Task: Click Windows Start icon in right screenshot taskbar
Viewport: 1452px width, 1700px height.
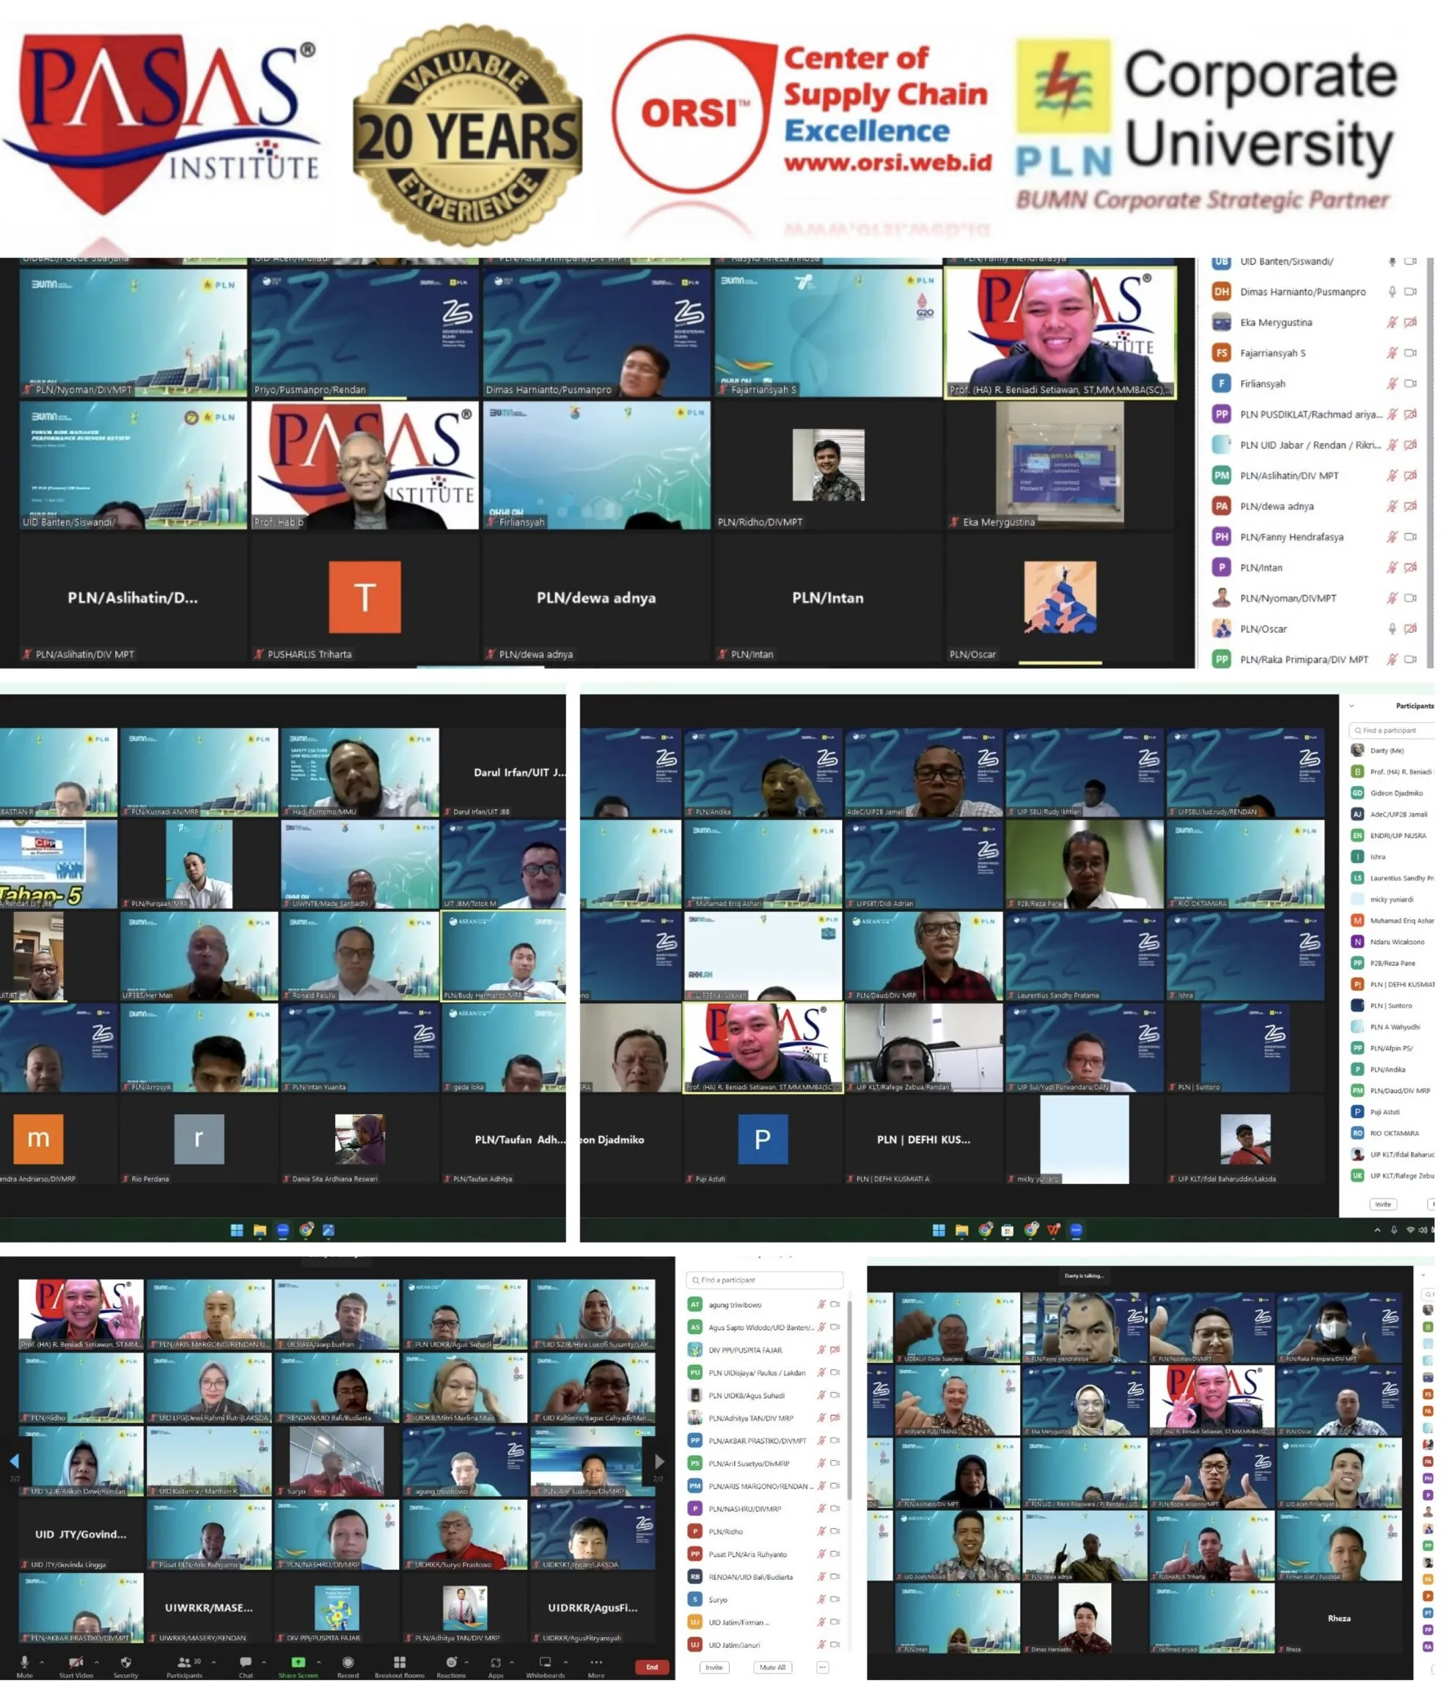Action: coord(938,1229)
